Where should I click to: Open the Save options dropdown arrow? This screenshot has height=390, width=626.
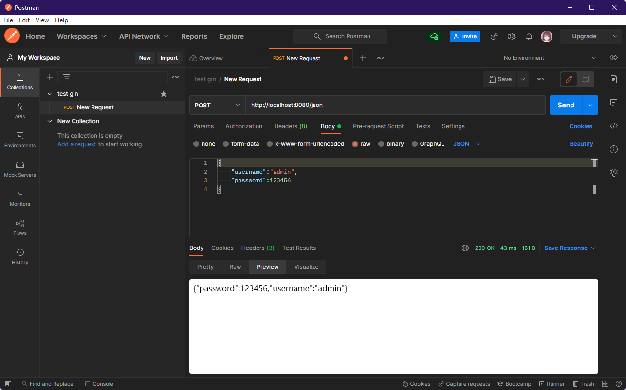(x=523, y=79)
